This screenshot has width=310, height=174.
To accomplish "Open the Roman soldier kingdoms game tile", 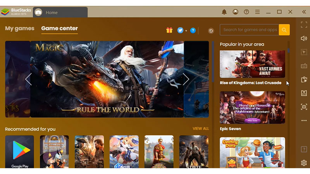I will (x=159, y=152).
